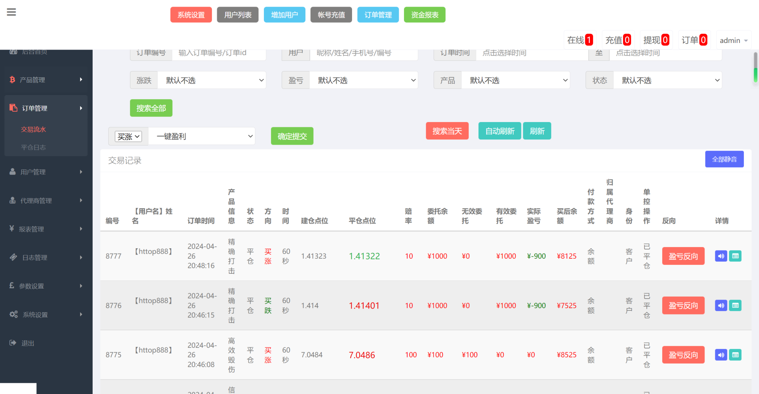This screenshot has width=759, height=394.
Task: Expand 代理商管理 submenu arrow
Action: [x=81, y=200]
